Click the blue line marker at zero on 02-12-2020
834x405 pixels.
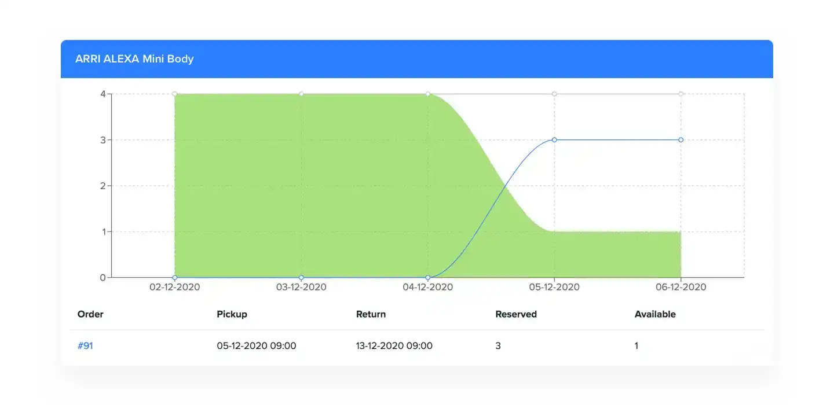tap(174, 277)
